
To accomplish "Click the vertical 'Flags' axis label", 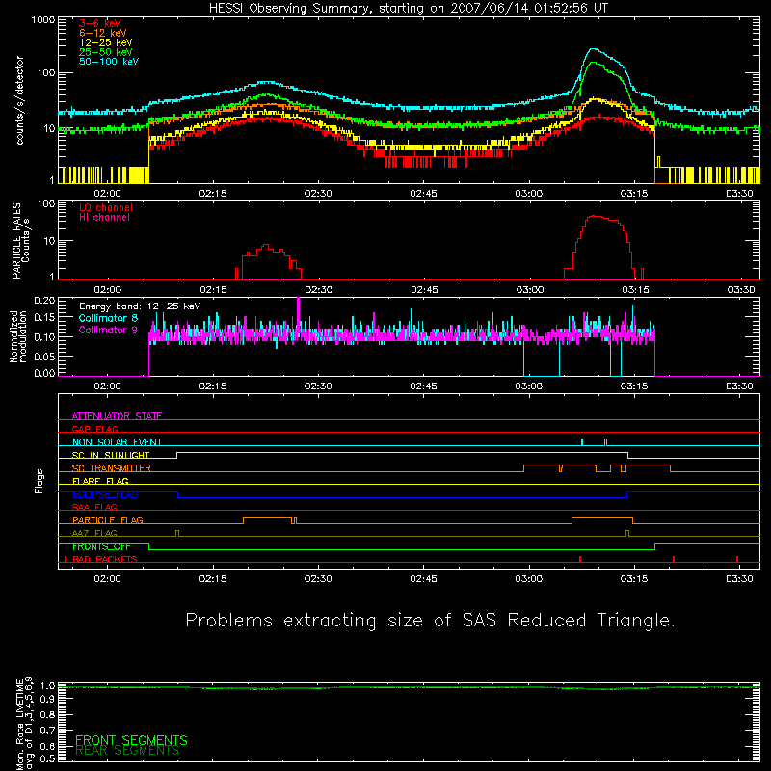I will [40, 481].
